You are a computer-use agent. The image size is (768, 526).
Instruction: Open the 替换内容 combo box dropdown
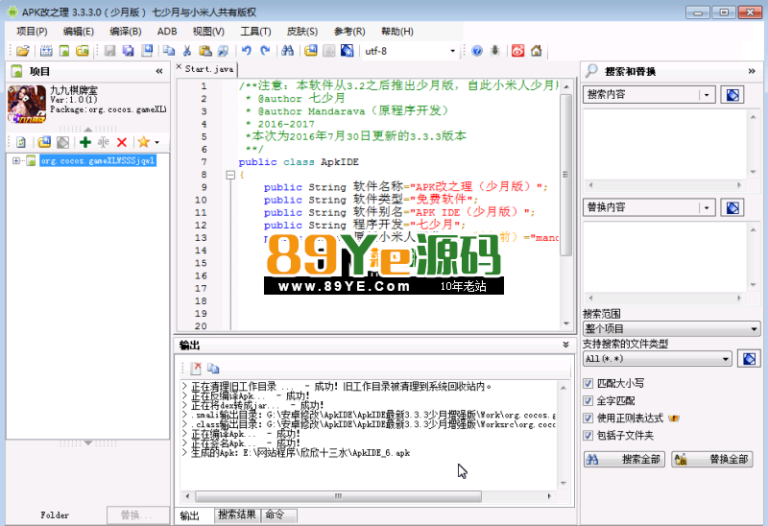click(707, 207)
